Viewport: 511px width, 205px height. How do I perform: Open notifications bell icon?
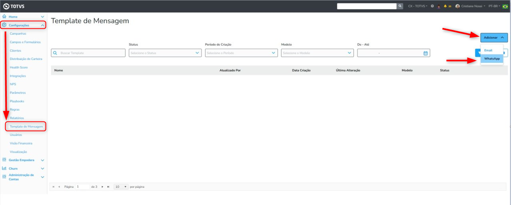(x=445, y=6)
